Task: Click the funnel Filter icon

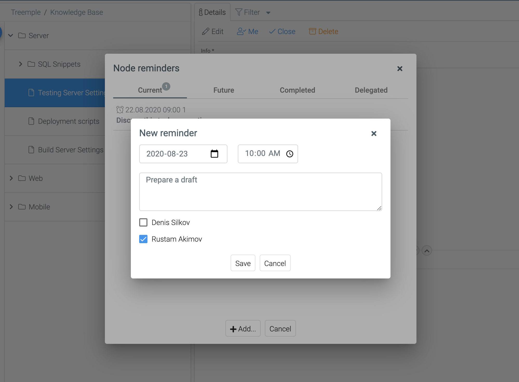Action: pos(239,12)
